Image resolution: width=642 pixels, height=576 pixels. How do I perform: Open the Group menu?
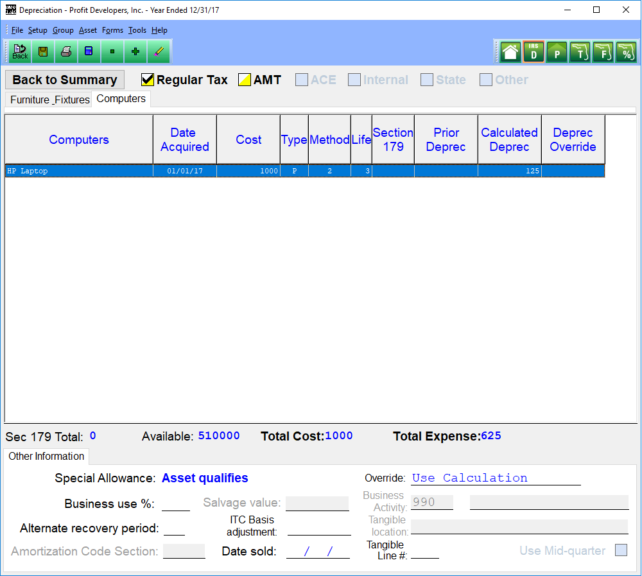click(63, 30)
